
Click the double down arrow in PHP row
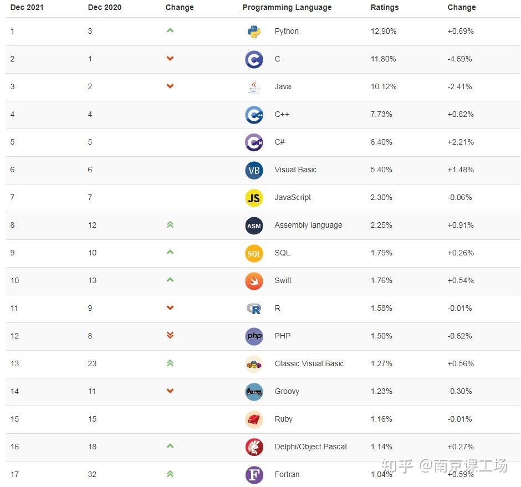click(170, 335)
